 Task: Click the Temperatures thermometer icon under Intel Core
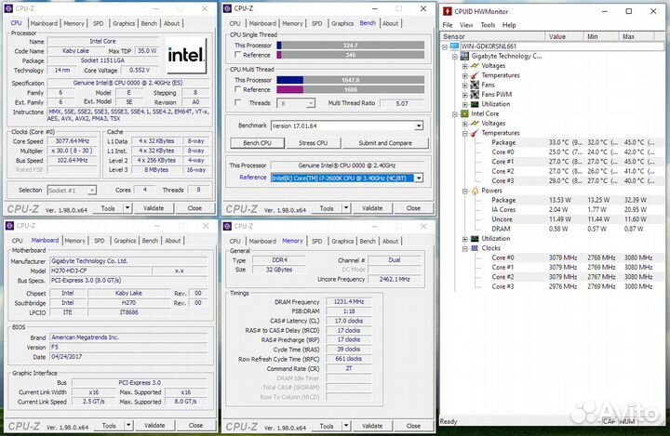(x=476, y=133)
